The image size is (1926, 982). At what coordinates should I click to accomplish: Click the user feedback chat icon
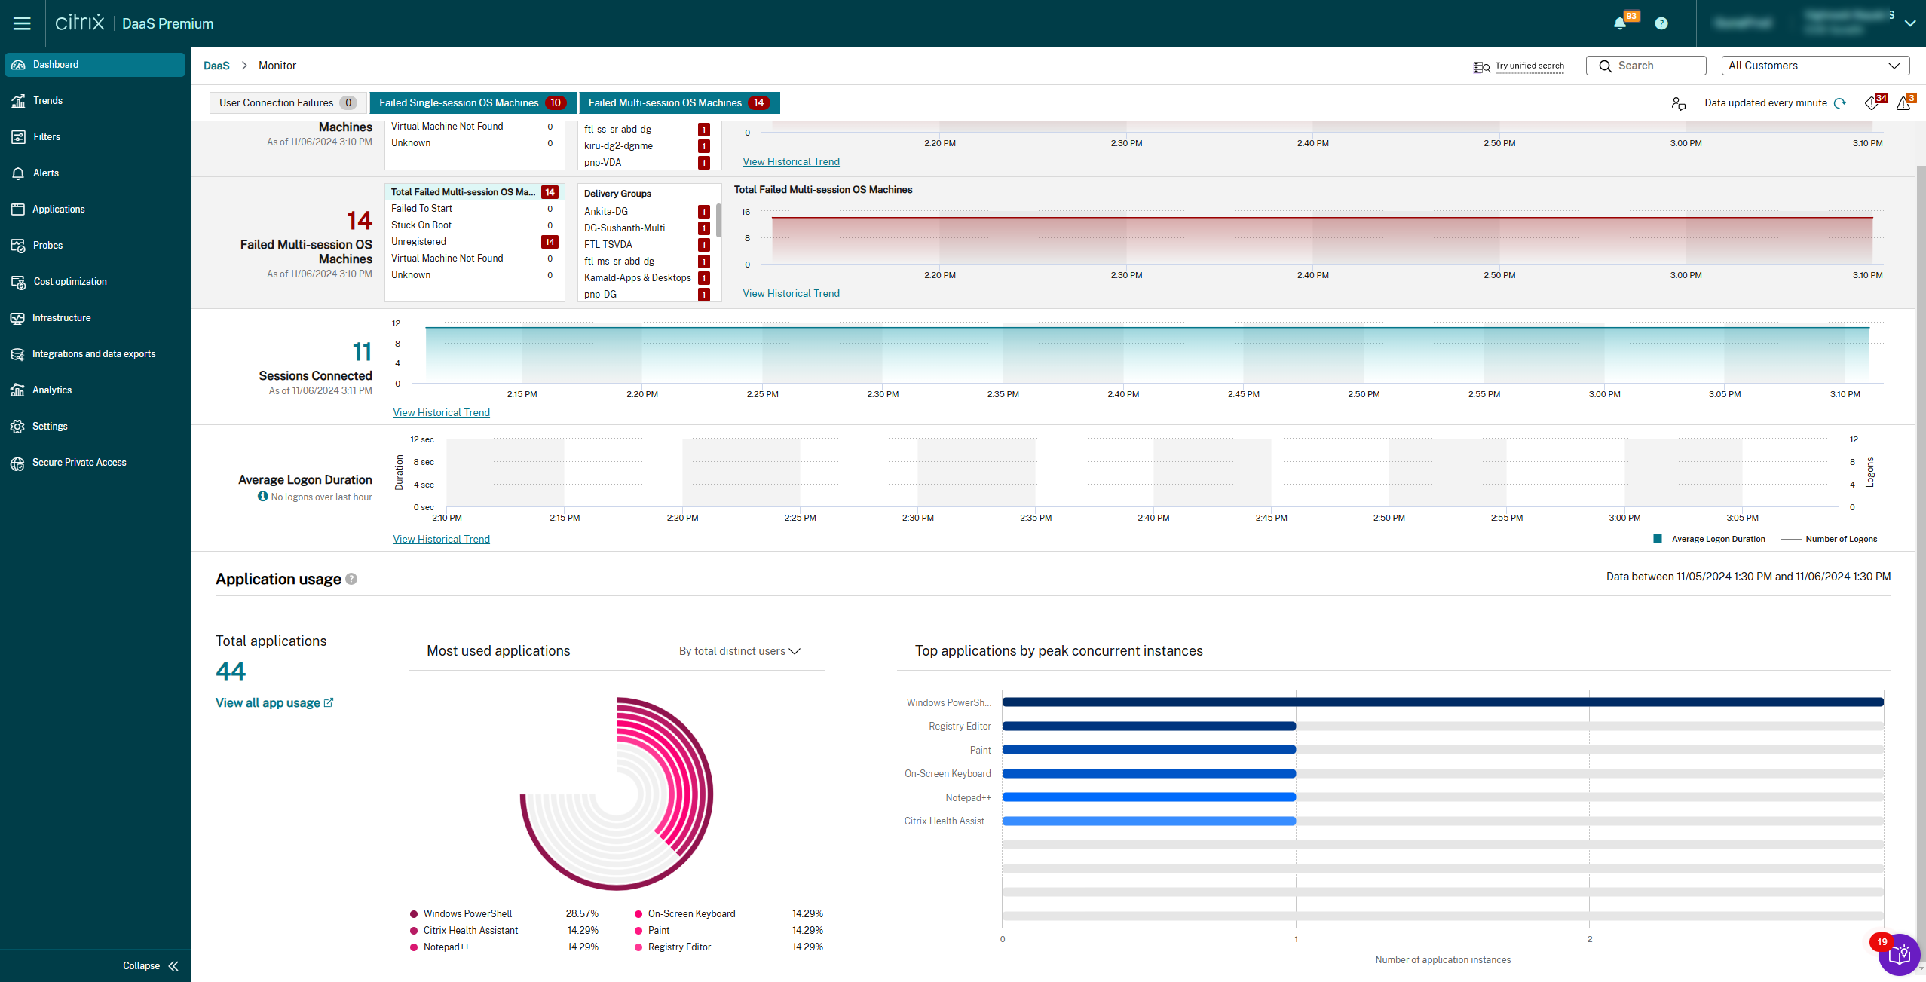click(1678, 103)
